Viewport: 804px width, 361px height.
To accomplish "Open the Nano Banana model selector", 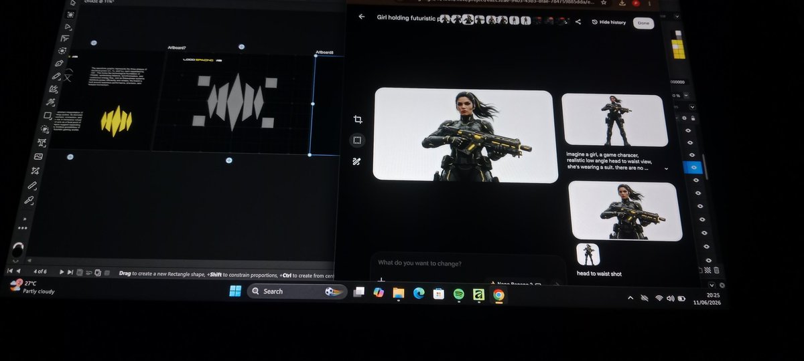I will (515, 283).
